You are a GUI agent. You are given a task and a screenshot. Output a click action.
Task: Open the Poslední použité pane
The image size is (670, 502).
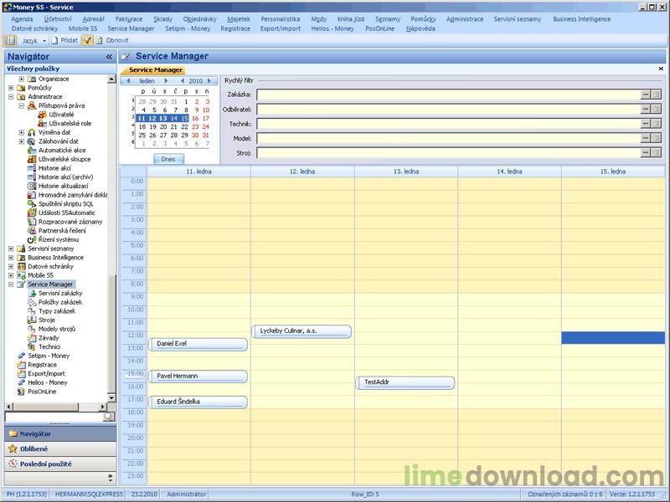(60, 464)
